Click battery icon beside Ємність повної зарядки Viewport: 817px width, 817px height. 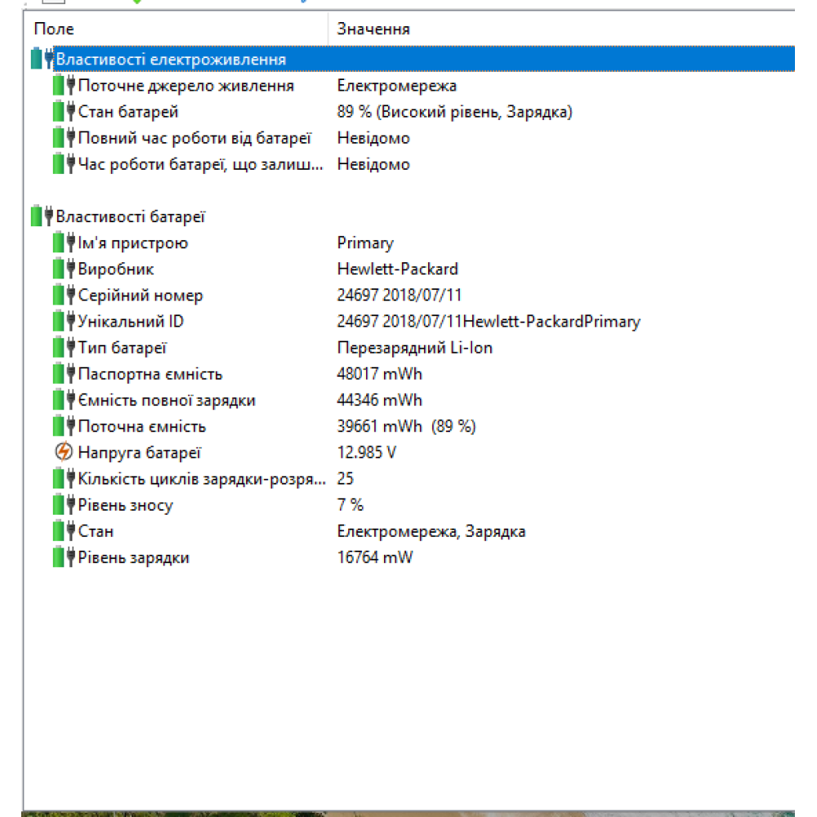click(x=64, y=400)
